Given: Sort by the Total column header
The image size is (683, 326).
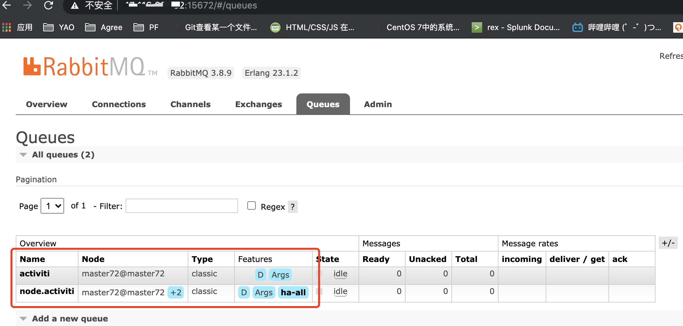Looking at the screenshot, I should point(466,259).
